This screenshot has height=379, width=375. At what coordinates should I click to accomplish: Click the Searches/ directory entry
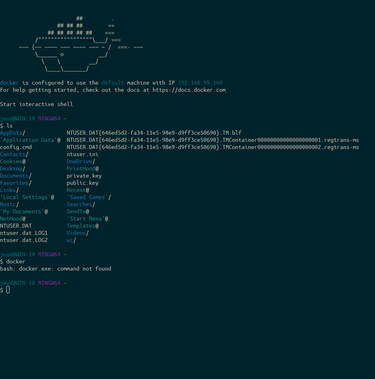pyautogui.click(x=81, y=205)
